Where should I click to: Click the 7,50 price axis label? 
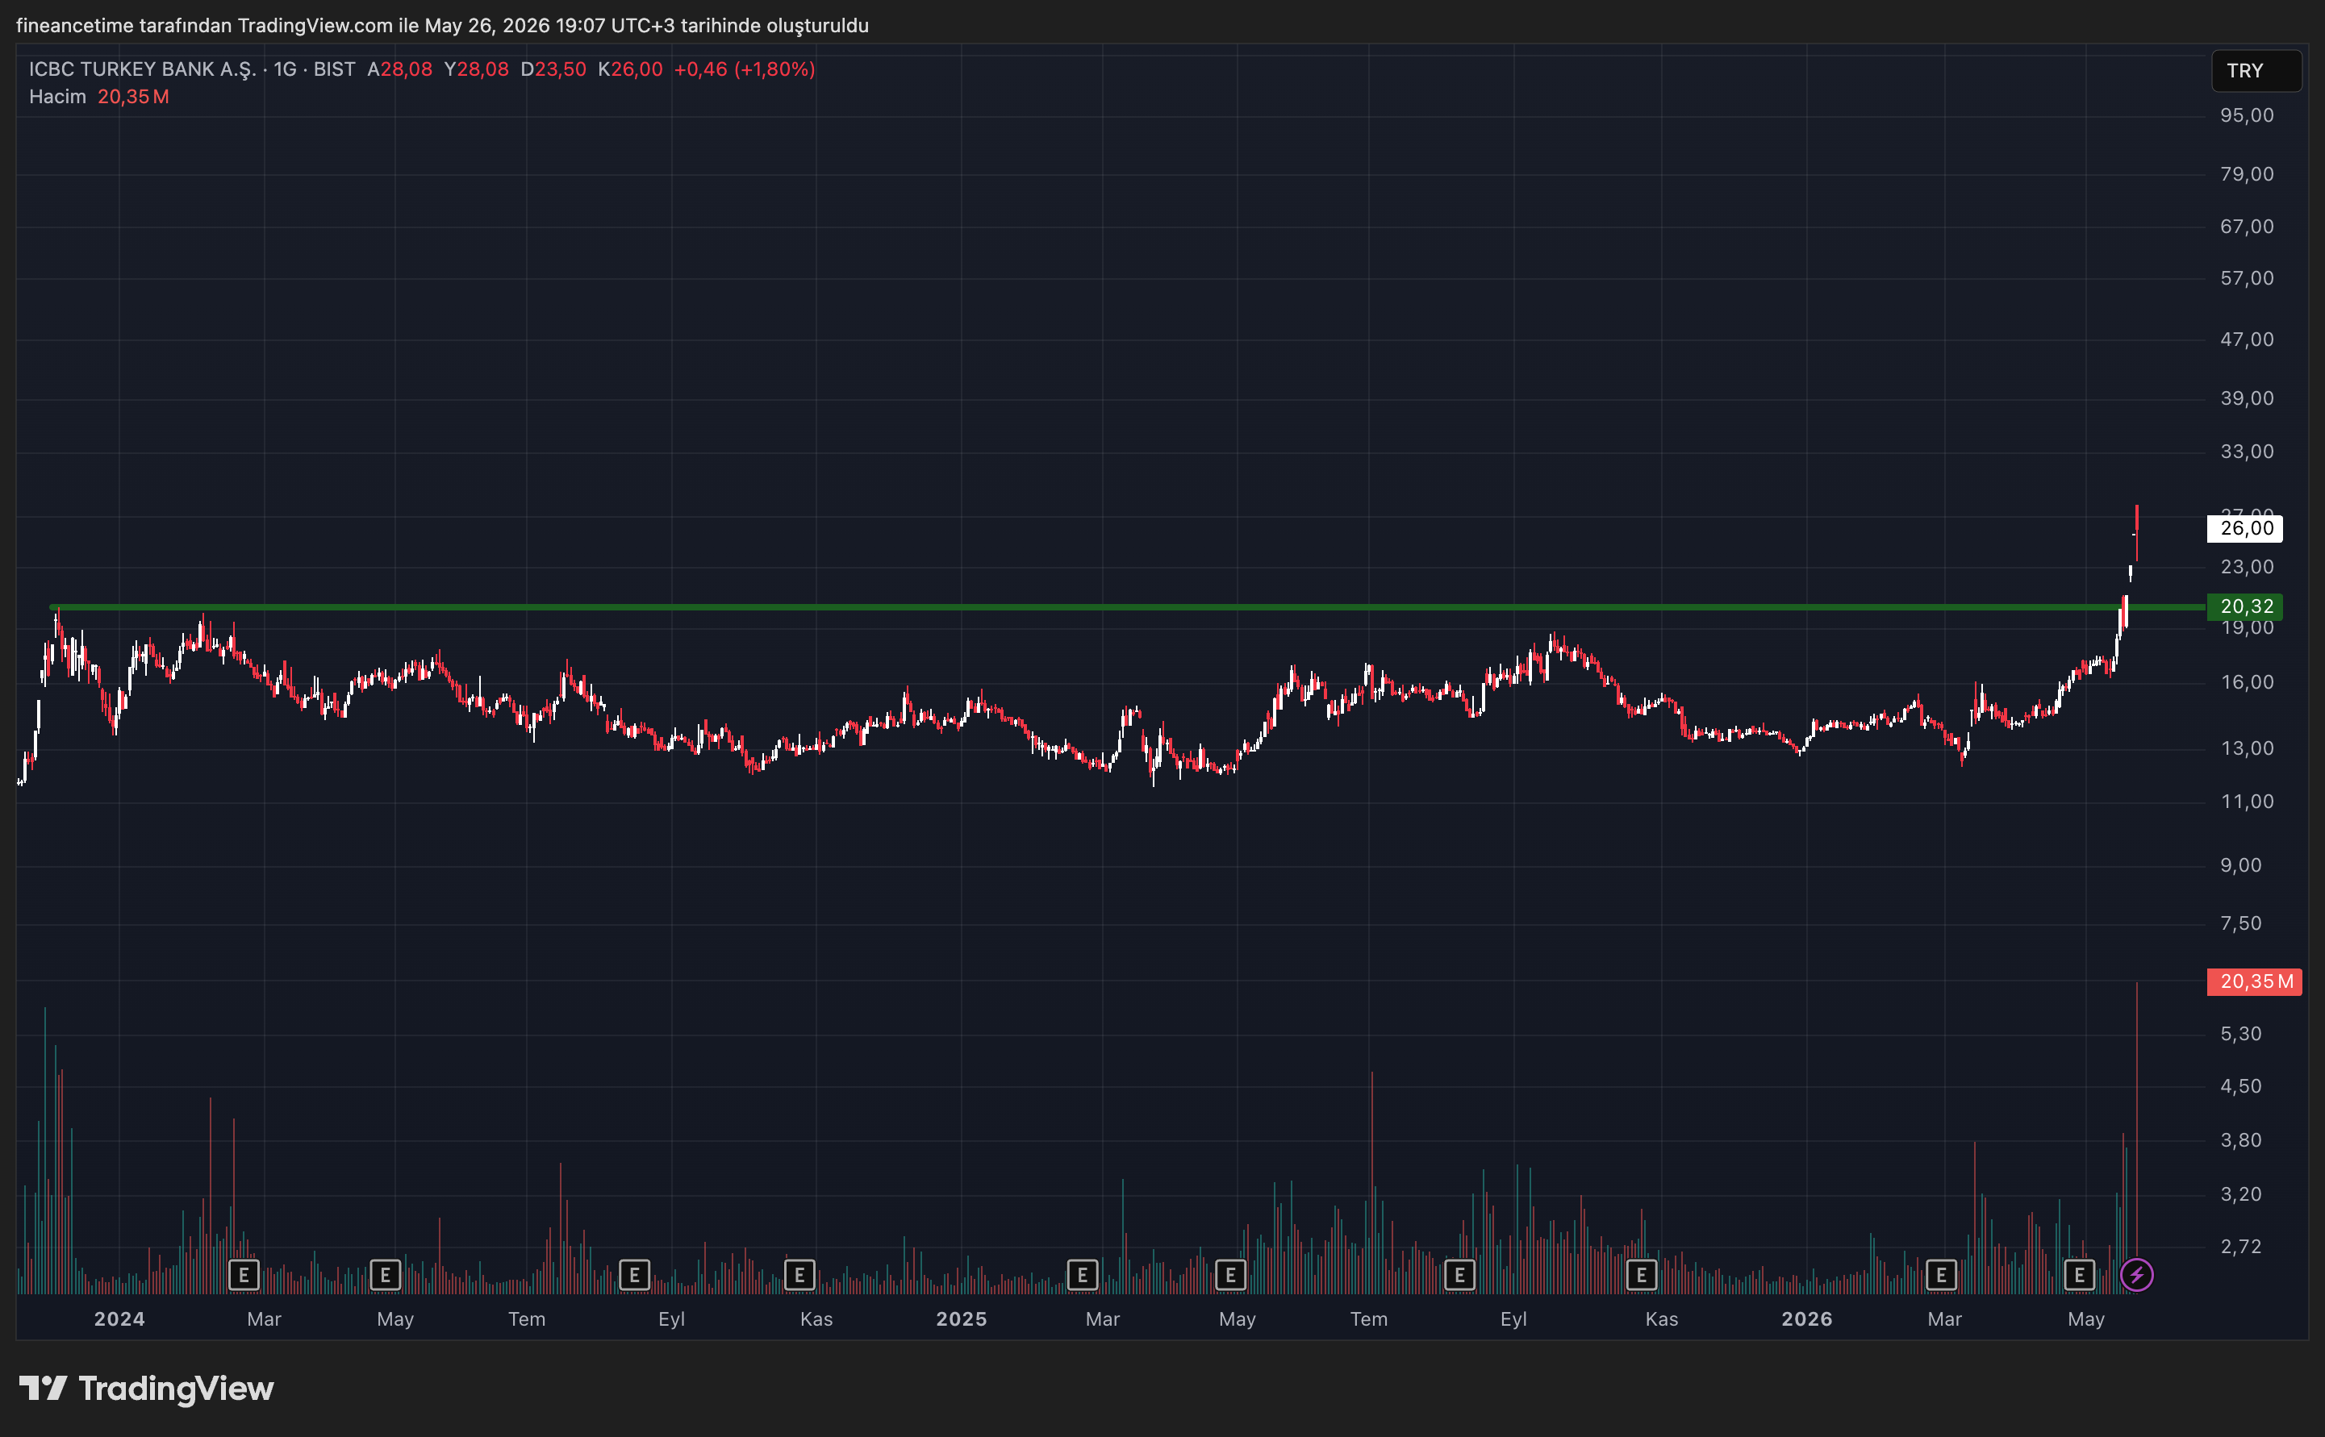point(2241,924)
